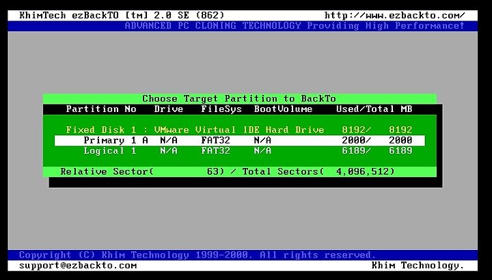Click the Copyright Khim Technology 1999-2000 line
The width and height of the screenshot is (492, 280).
[197, 255]
